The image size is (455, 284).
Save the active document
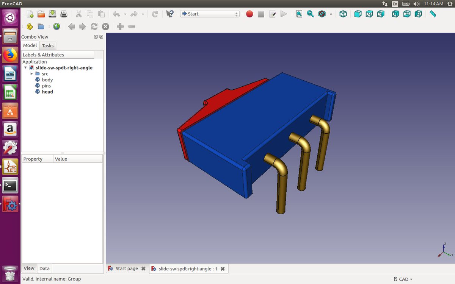[53, 14]
